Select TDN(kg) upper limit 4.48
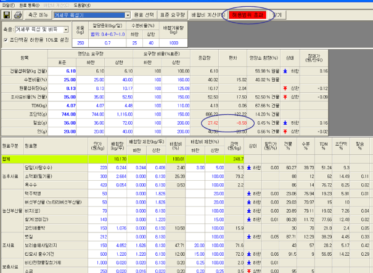 click(x=119, y=106)
